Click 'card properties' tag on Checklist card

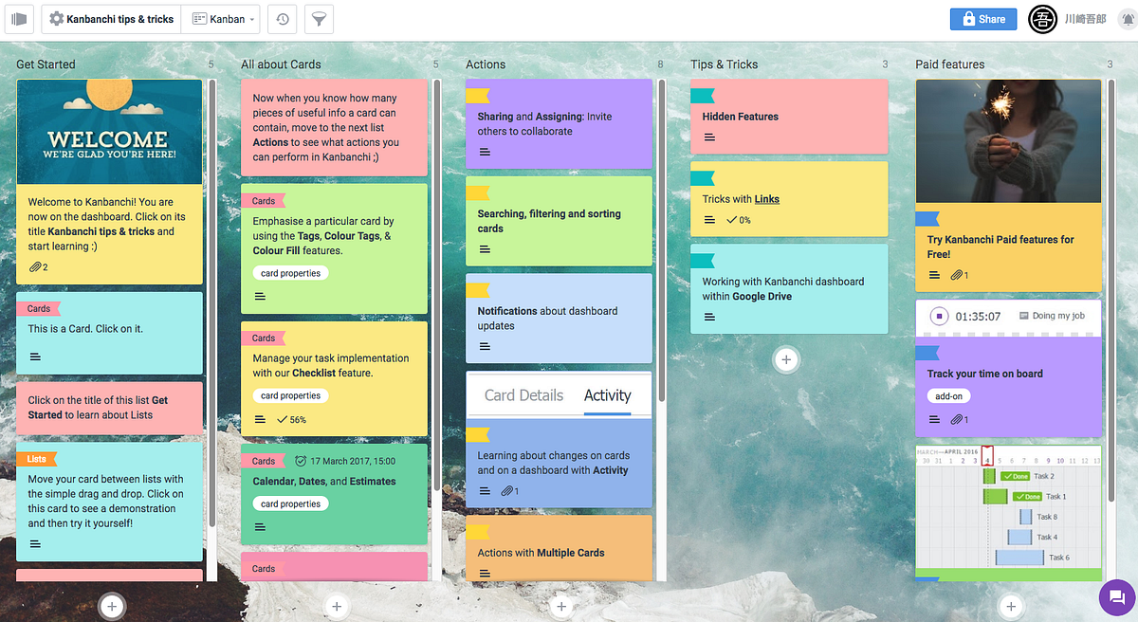tap(290, 395)
